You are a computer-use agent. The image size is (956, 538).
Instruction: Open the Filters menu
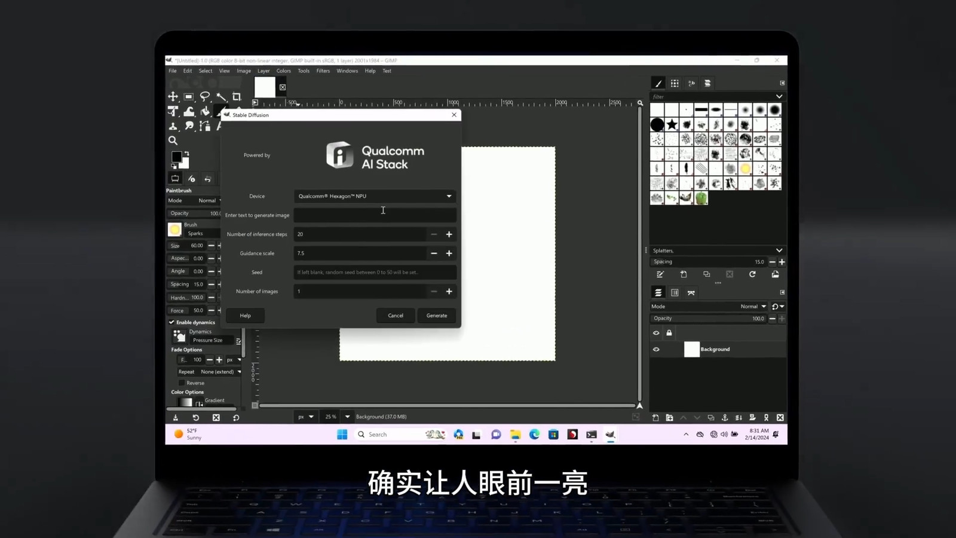tap(323, 71)
